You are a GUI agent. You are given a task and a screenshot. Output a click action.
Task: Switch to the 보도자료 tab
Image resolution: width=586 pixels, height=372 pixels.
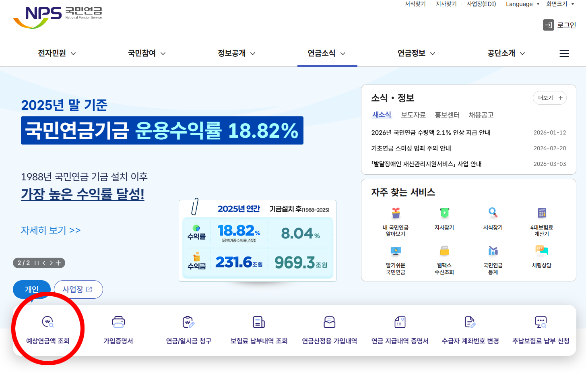[x=413, y=115]
